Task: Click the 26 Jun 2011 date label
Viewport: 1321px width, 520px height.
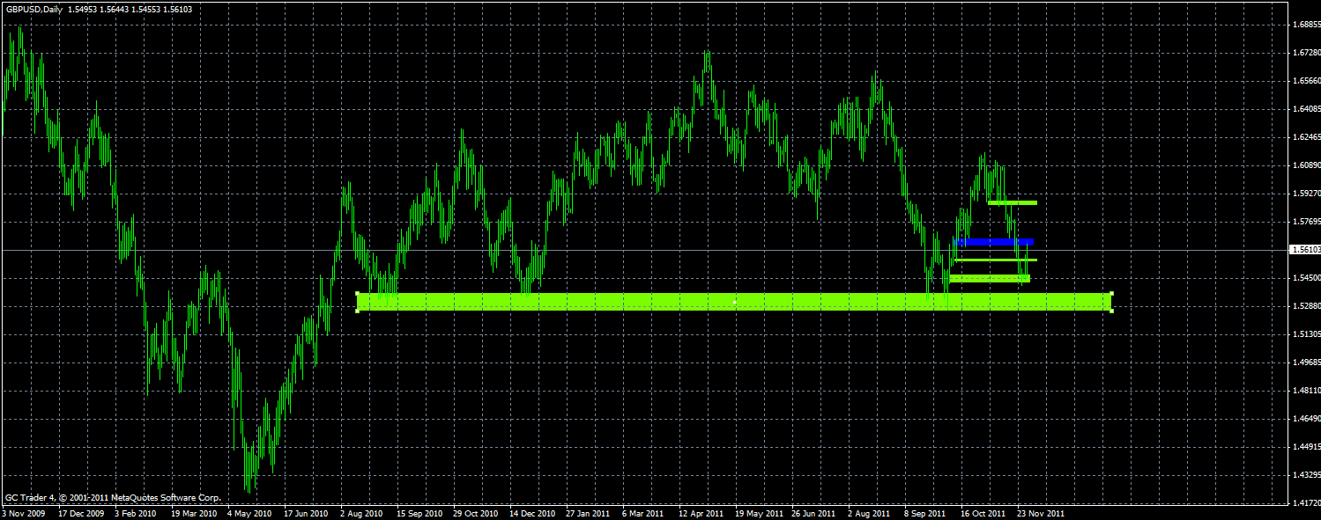Action: pyautogui.click(x=813, y=513)
